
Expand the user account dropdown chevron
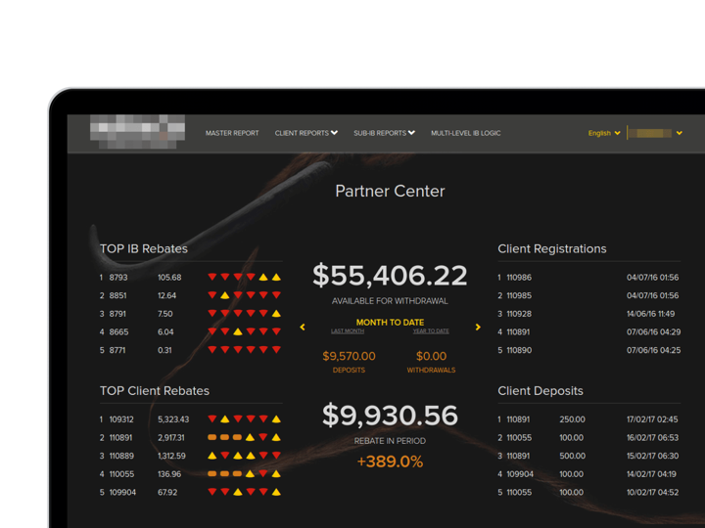pos(680,133)
